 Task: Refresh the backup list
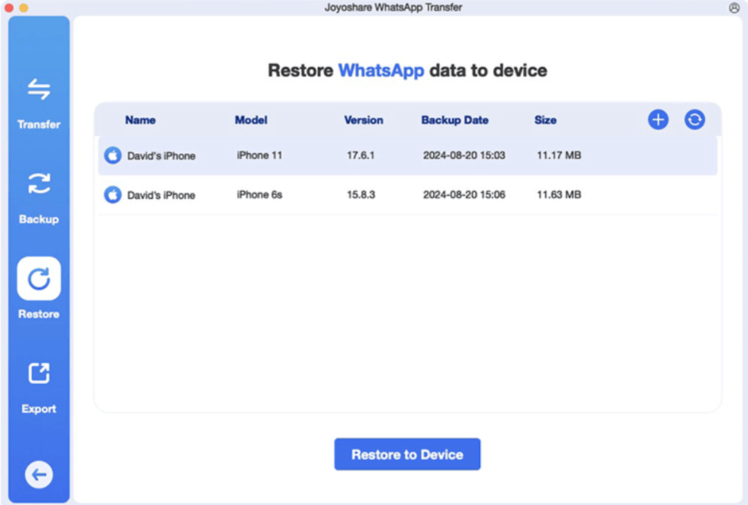[x=694, y=119]
